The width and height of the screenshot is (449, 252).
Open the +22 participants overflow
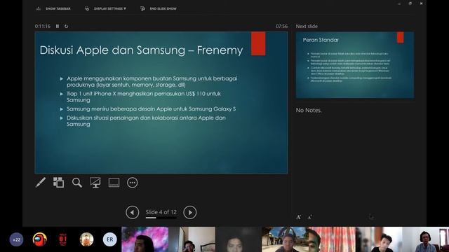[16, 239]
